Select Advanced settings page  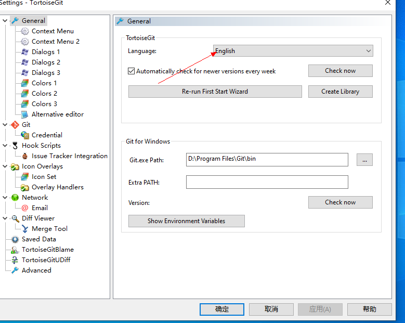click(37, 270)
